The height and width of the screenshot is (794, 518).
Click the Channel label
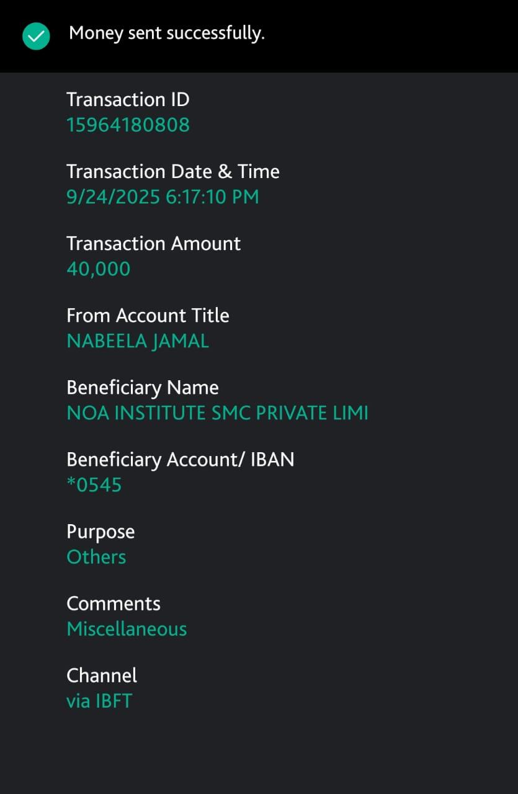click(102, 675)
